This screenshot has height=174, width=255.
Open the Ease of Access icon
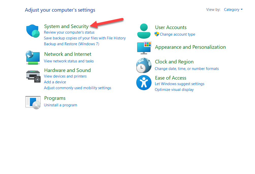pyautogui.click(x=144, y=83)
